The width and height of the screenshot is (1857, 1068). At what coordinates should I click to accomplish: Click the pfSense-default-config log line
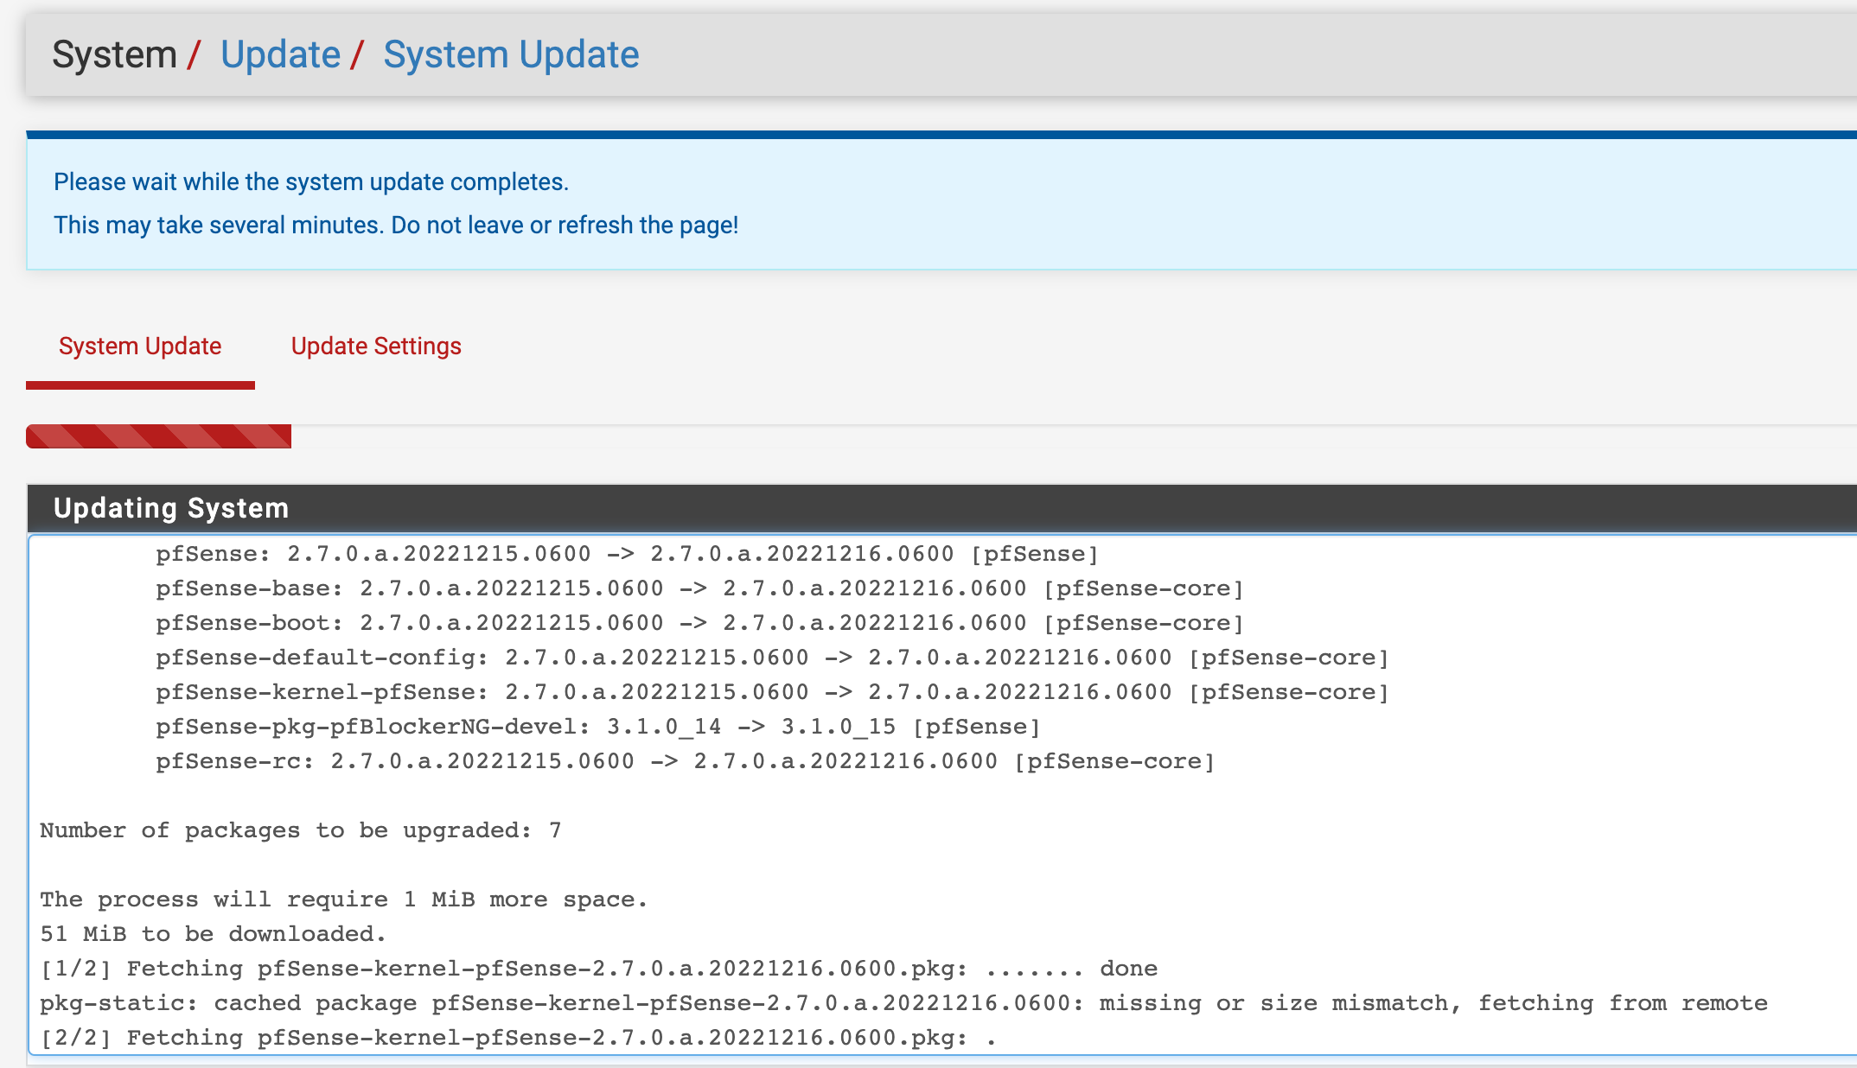[x=771, y=658]
